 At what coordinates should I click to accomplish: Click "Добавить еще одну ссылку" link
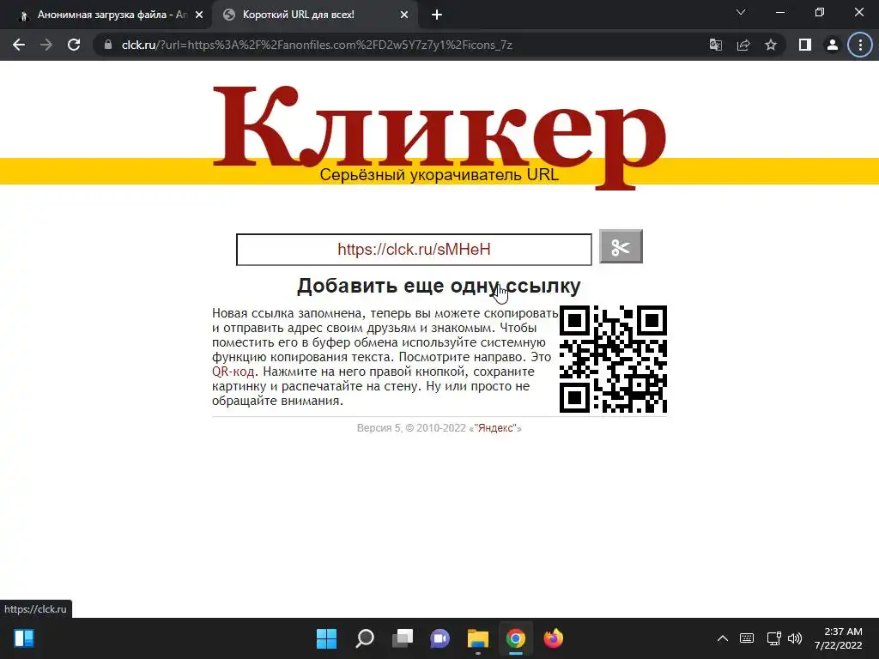pyautogui.click(x=439, y=286)
